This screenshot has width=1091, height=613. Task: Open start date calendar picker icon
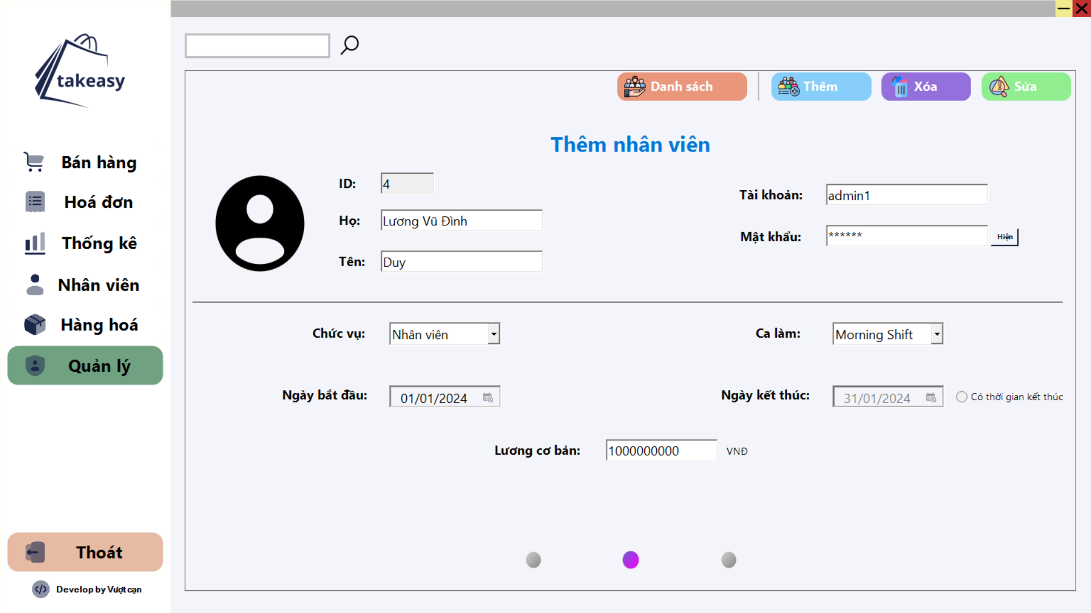[488, 397]
